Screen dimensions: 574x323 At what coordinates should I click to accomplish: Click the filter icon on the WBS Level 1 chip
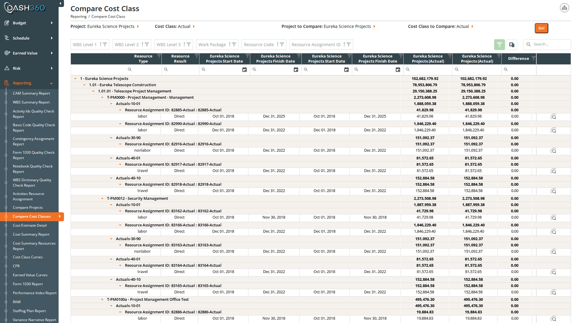[105, 44]
